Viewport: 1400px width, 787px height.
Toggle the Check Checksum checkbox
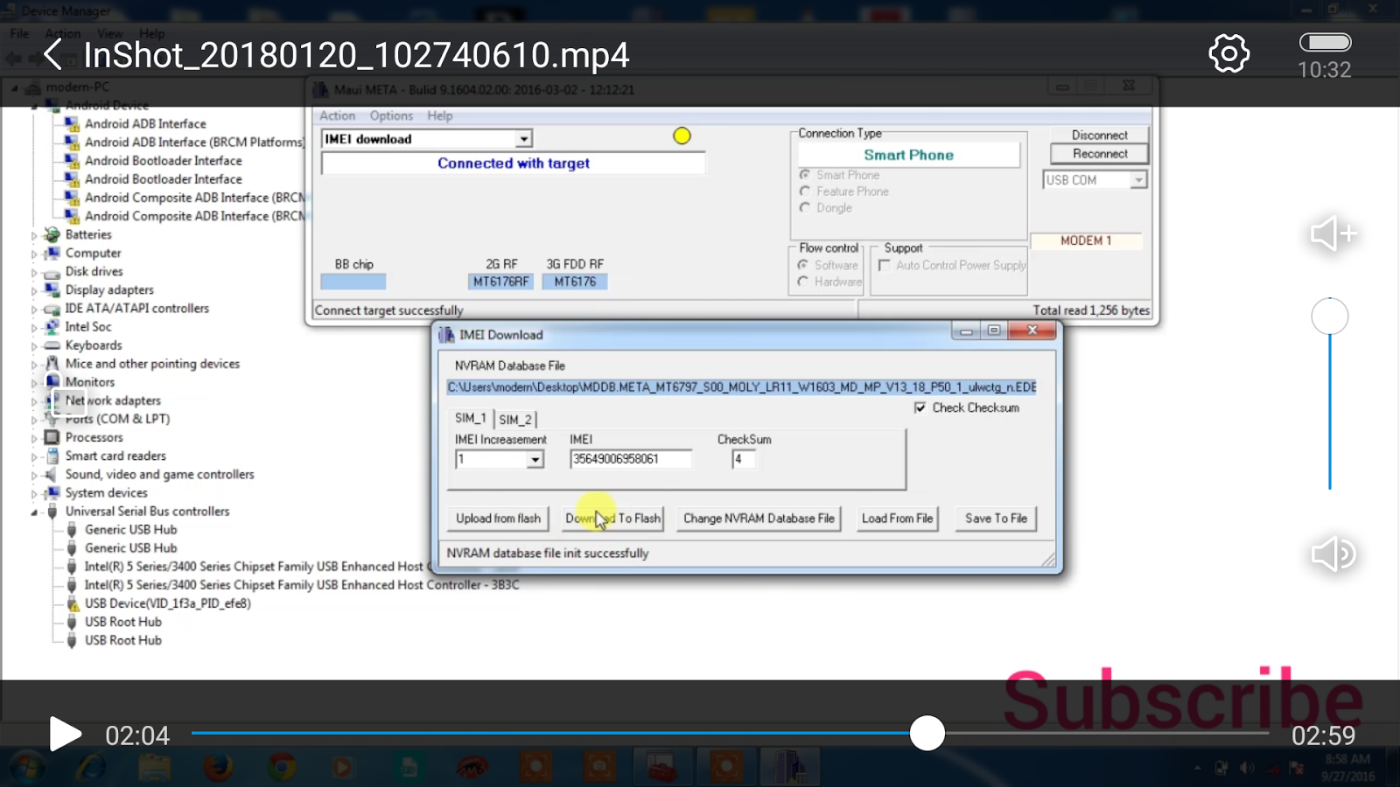click(x=920, y=407)
